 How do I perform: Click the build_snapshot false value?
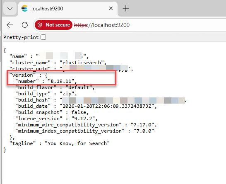[x=79, y=112]
